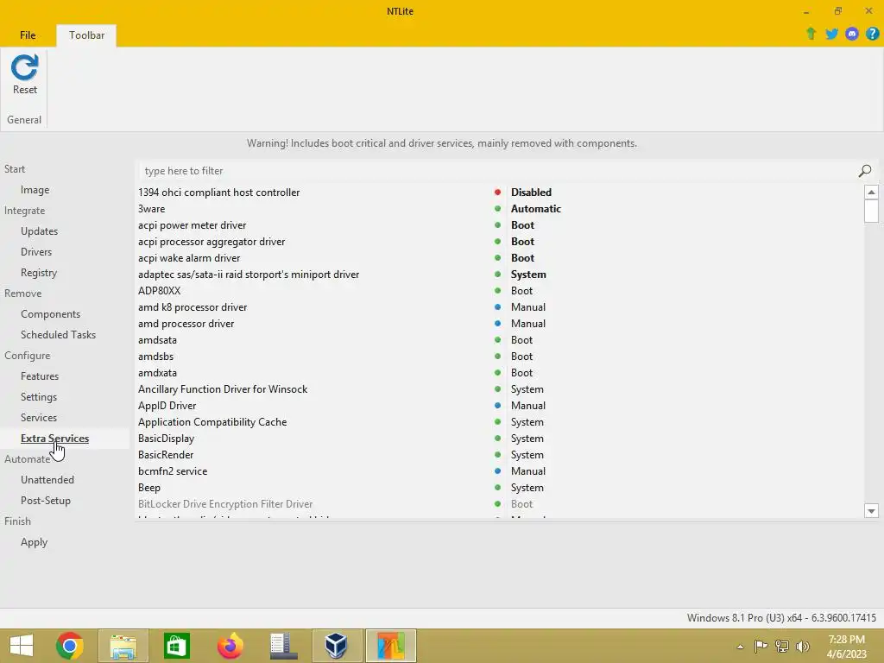Click the service list scrollbar thumb

[871, 212]
